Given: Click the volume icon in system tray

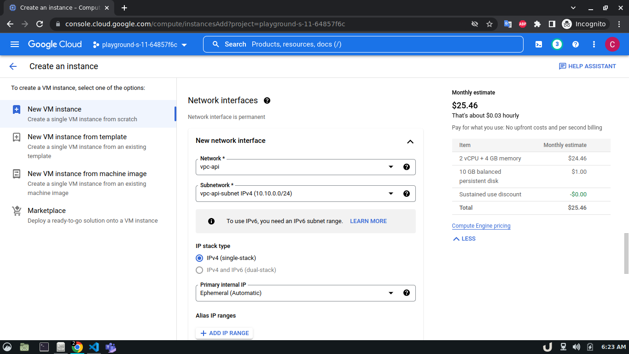Looking at the screenshot, I should [577, 347].
